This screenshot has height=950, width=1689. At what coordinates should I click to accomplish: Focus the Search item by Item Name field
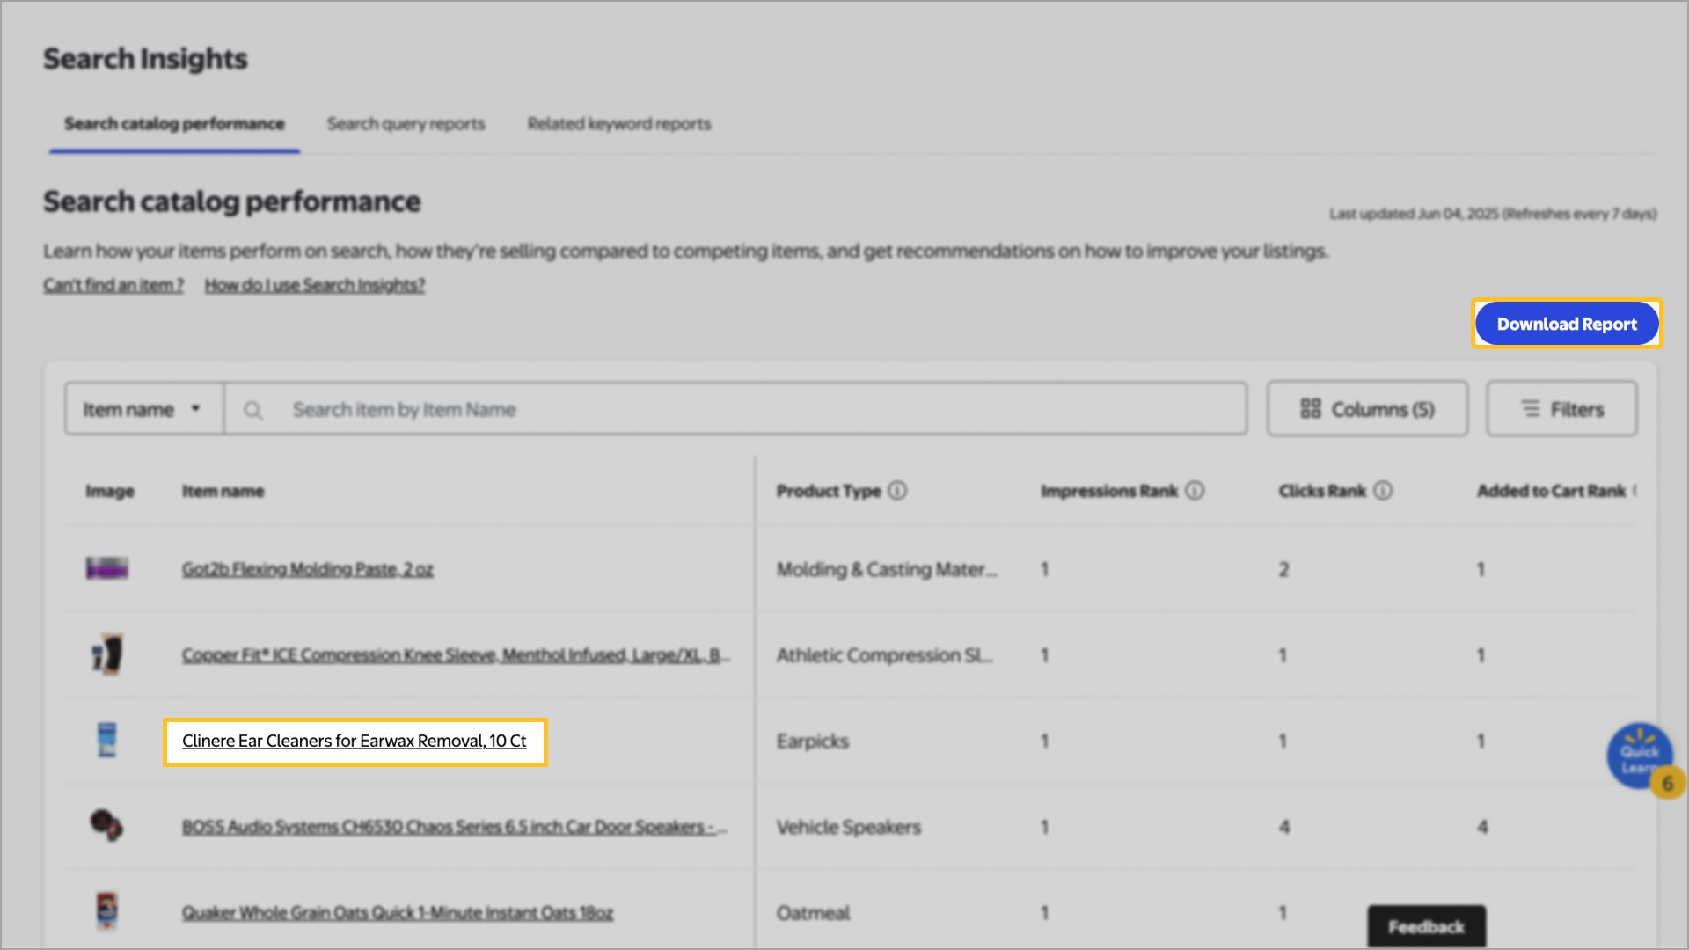pyautogui.click(x=735, y=409)
